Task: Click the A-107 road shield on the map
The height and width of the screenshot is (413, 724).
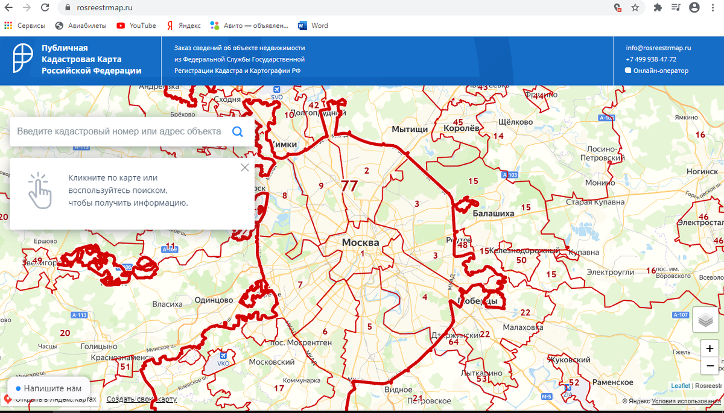Action: coord(680,315)
